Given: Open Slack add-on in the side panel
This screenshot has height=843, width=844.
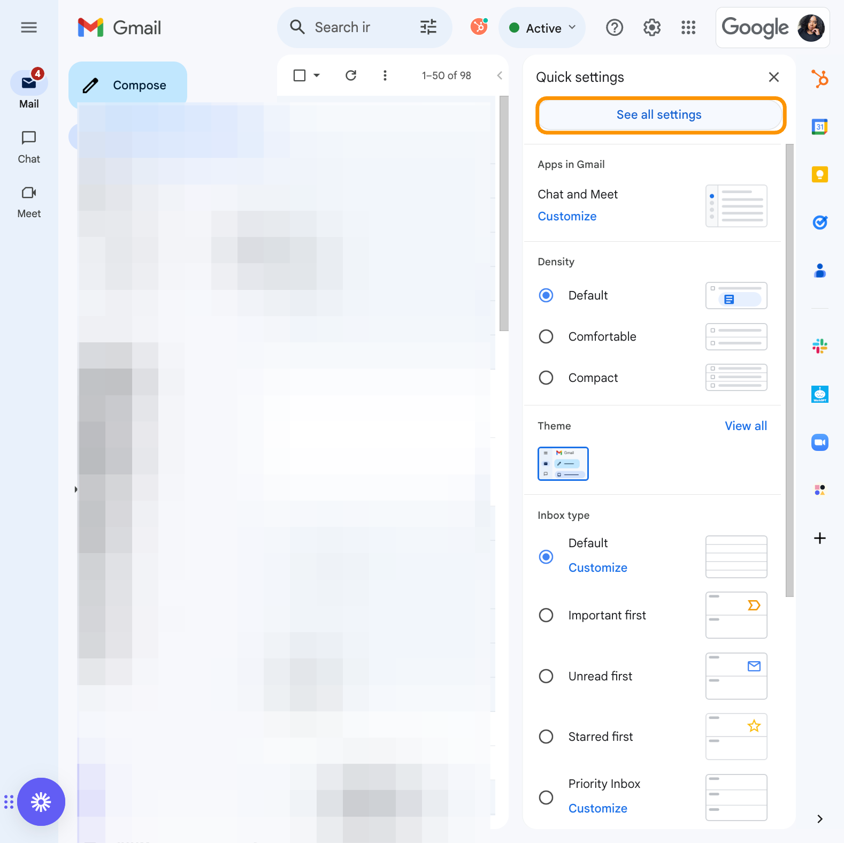Looking at the screenshot, I should pos(820,346).
